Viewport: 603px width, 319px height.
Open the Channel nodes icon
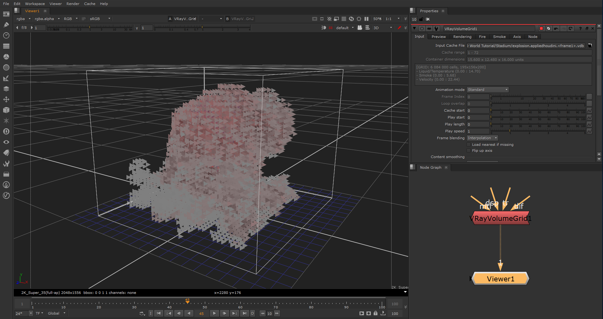point(6,46)
